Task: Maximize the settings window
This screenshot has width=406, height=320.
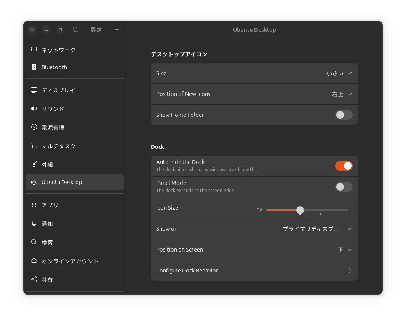Action: click(x=60, y=30)
